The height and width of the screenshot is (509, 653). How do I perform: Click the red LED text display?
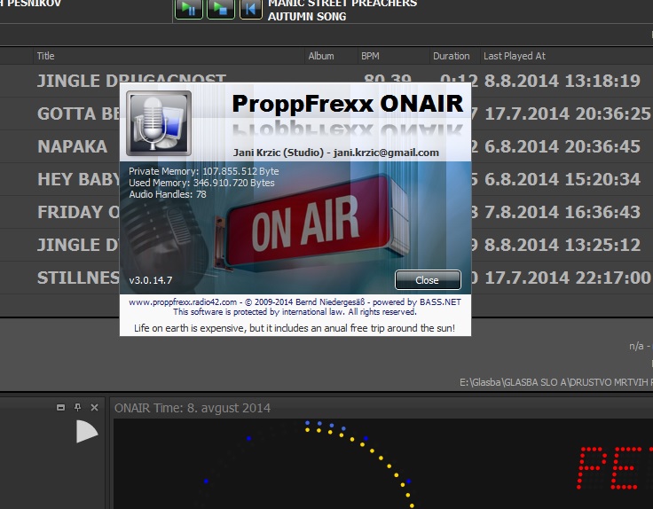[614, 468]
